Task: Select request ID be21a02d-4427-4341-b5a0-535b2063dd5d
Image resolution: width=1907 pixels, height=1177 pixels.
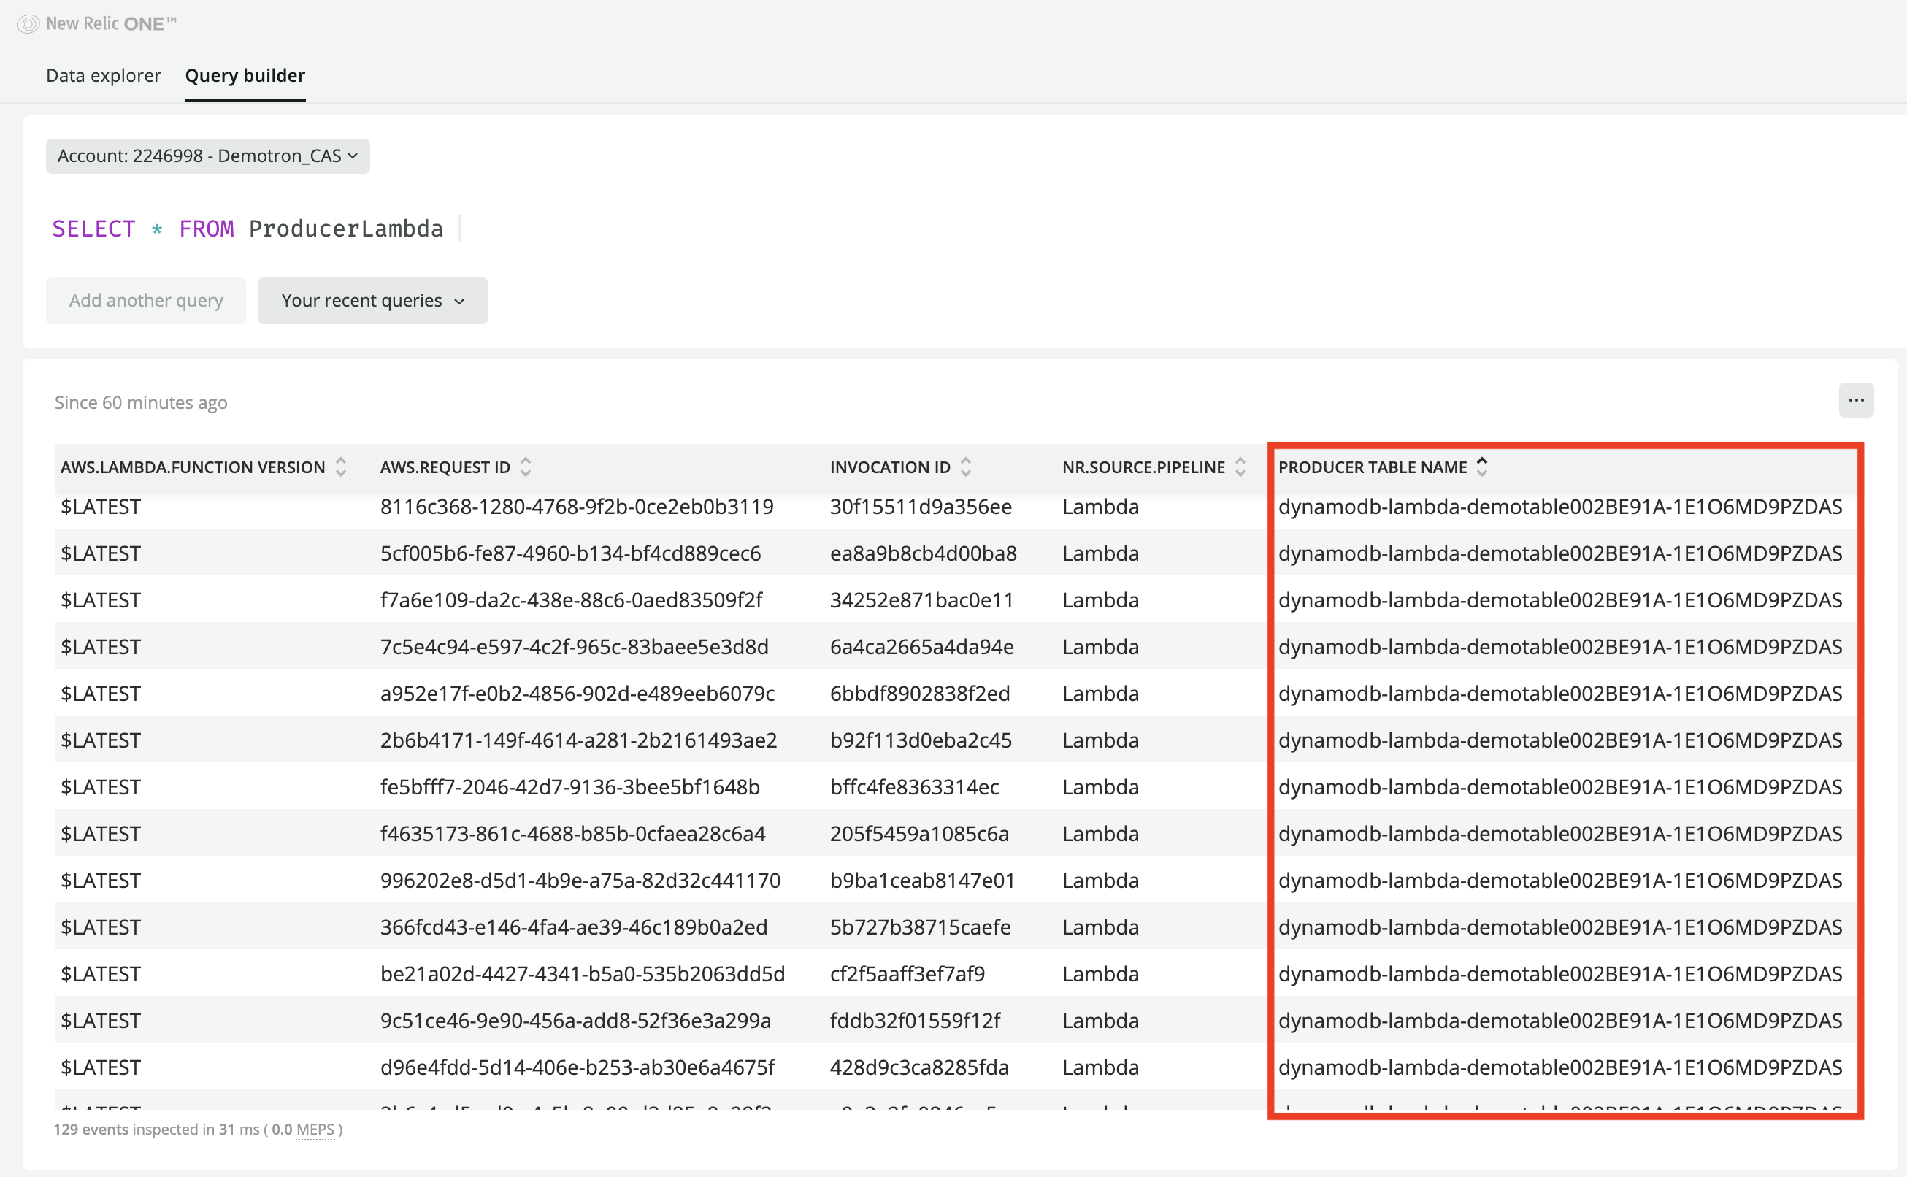Action: point(582,974)
